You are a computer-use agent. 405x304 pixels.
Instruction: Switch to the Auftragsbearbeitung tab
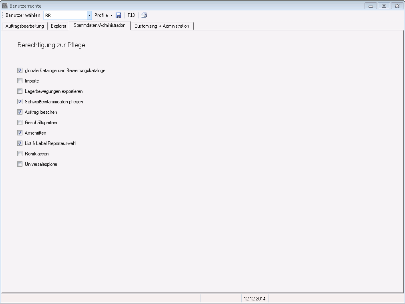pos(24,26)
